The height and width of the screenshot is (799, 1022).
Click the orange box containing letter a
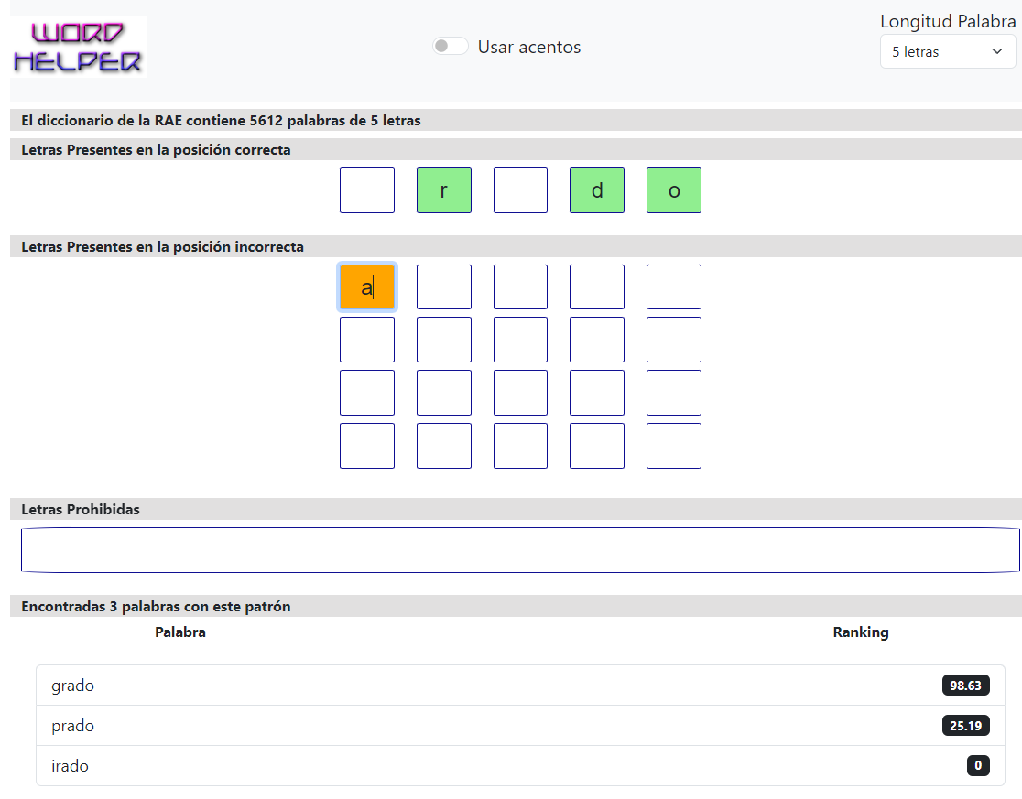pyautogui.click(x=367, y=287)
